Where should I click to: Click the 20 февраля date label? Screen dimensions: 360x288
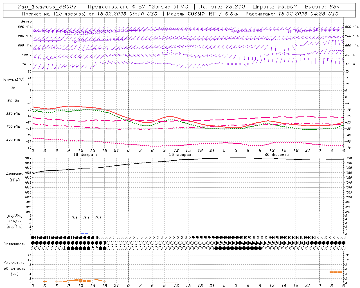[277, 155]
